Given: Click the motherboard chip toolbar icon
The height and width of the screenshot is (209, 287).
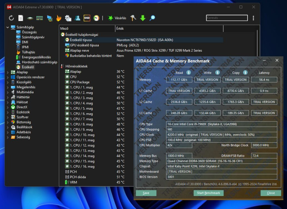Looking at the screenshot, I should tap(30, 18).
